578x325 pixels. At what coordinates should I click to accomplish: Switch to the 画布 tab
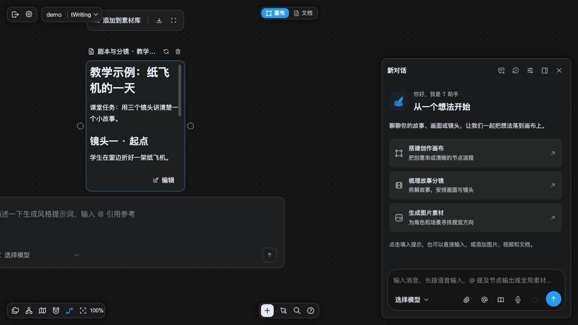(x=275, y=13)
